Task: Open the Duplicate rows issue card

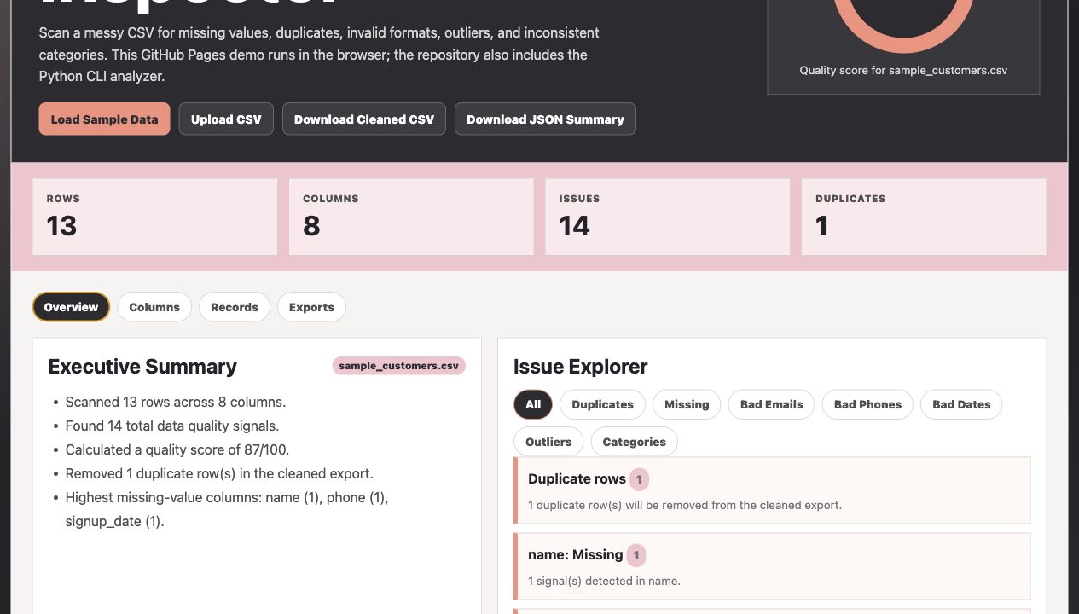Action: coord(772,490)
